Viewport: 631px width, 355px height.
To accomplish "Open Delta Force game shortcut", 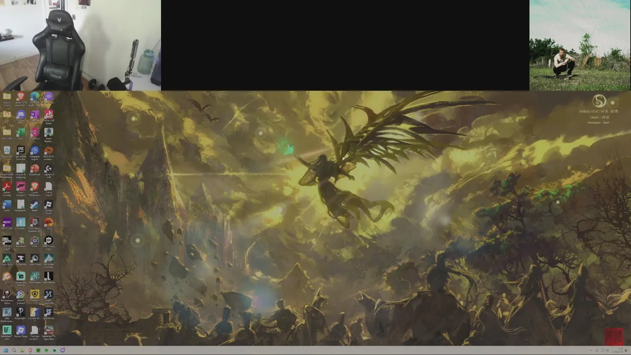I will tap(7, 260).
